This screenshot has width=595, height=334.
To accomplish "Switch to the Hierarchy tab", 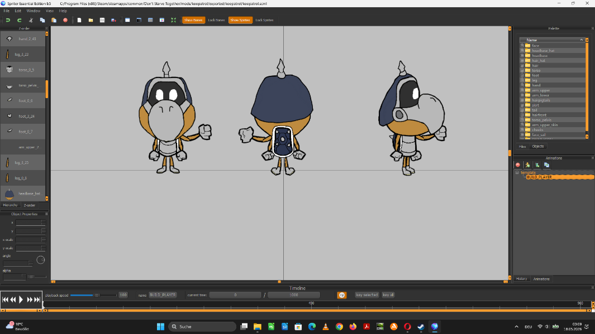I will [10, 205].
